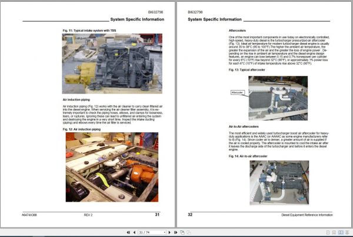The width and height of the screenshot is (353, 237).
Task: Click the Fig. 14 air-to-air aftercooler photo
Action: coord(279,182)
